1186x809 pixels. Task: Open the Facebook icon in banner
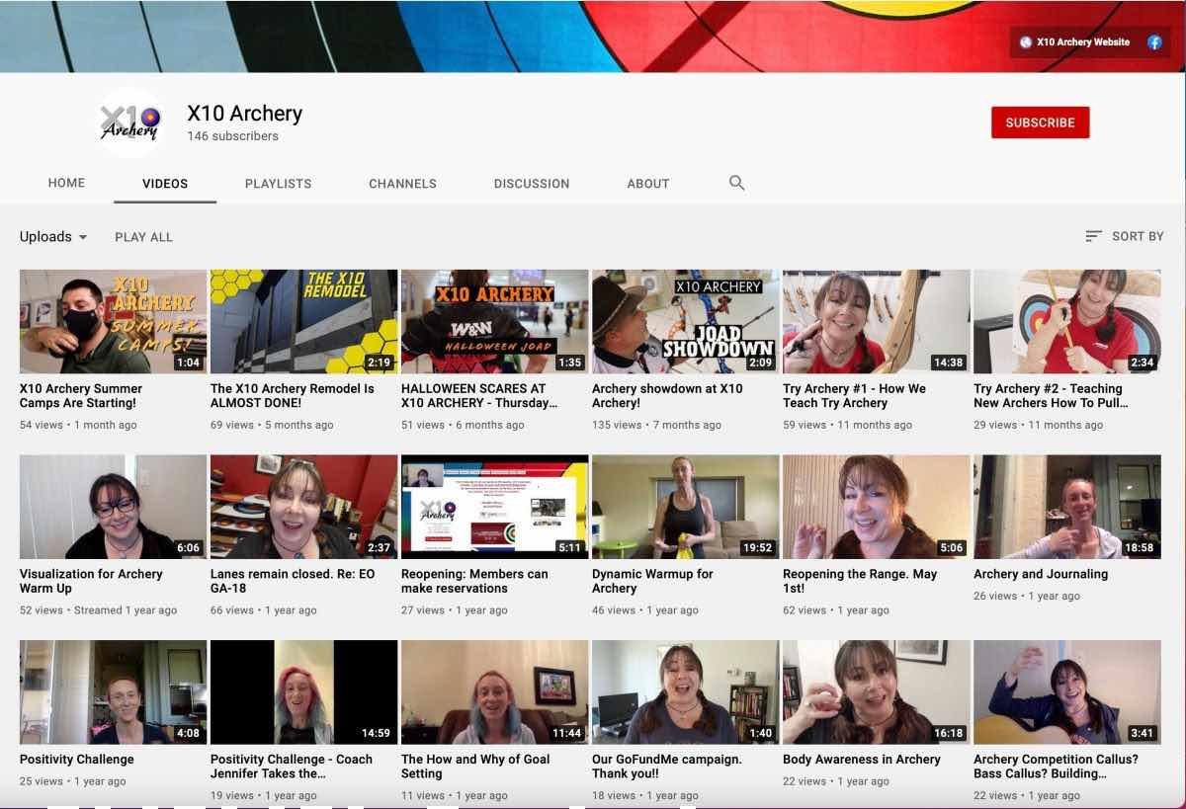coord(1153,42)
